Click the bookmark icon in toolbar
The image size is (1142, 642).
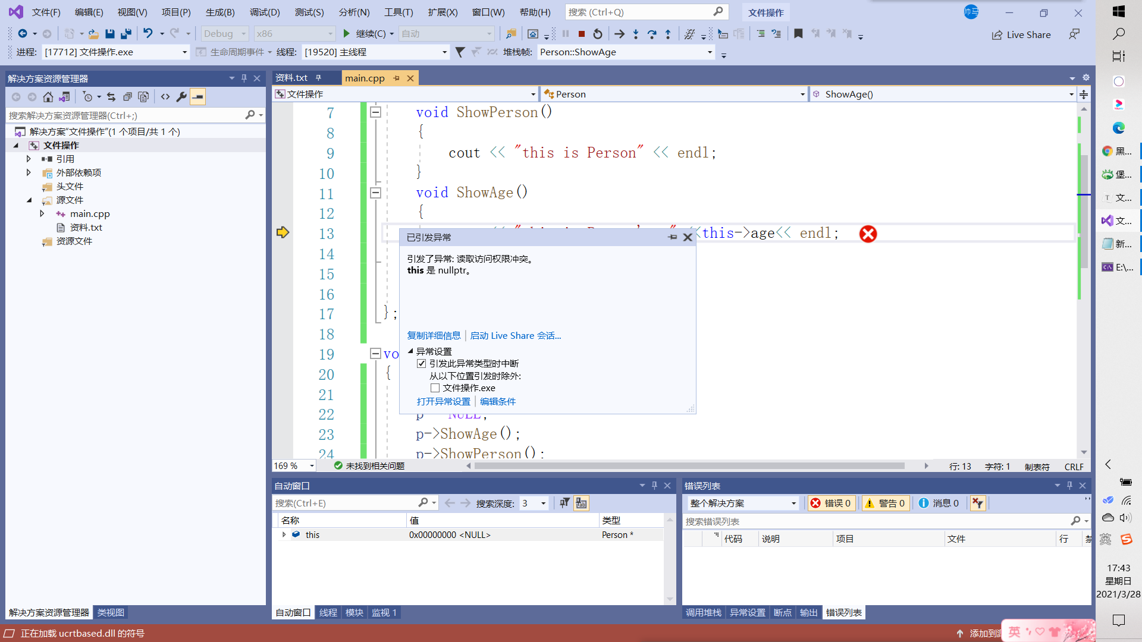798,34
